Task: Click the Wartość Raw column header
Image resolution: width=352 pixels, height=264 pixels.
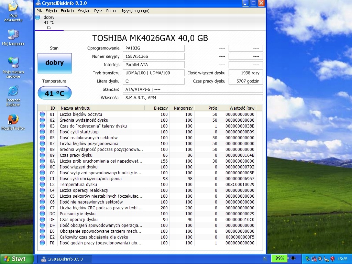Action: coord(238,108)
